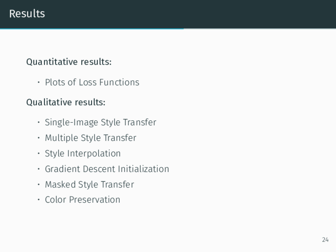The image size is (336, 252).
Task: Click bullet dot before "Multiple Style Transfer"
Action: point(39,138)
